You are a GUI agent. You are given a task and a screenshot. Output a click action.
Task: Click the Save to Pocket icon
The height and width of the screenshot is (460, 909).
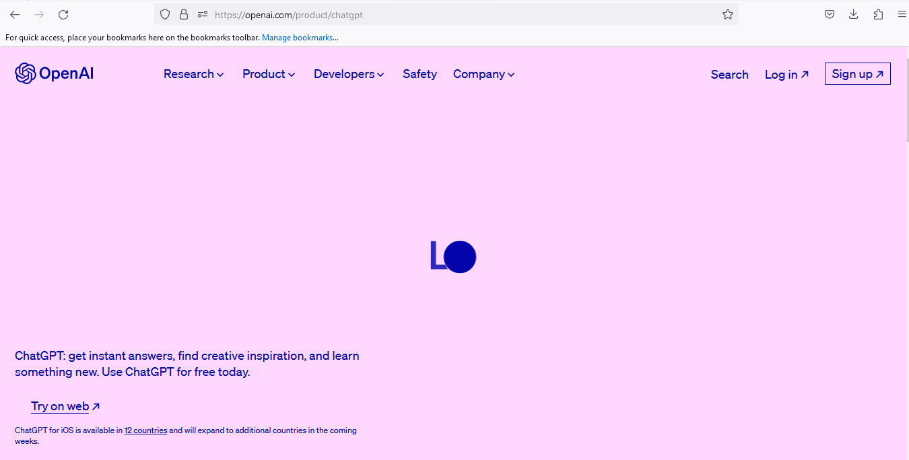pos(830,14)
